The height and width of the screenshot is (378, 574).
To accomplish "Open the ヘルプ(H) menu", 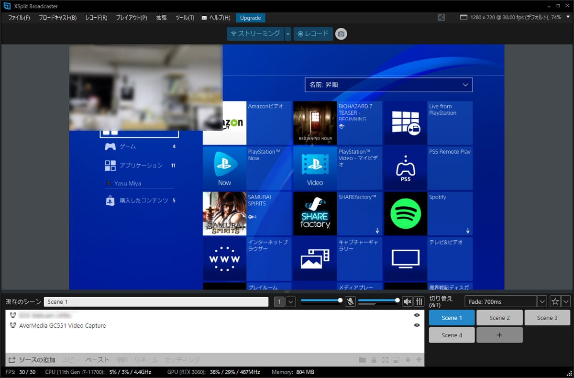I will (220, 18).
